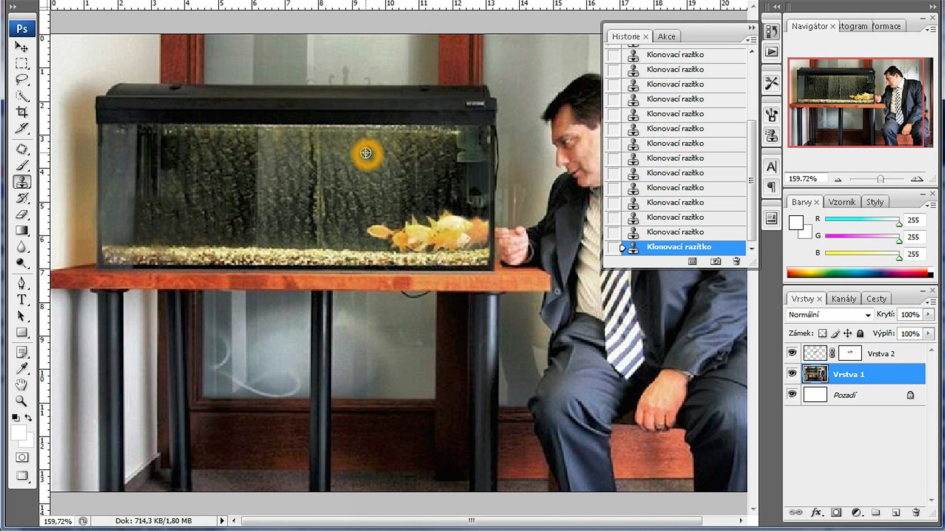Open the Výplň fill arrow
The image size is (945, 531).
928,333
